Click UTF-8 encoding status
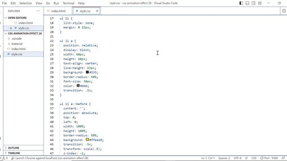Viewport: 287px width, 161px height. pyautogui.click(x=237, y=158)
